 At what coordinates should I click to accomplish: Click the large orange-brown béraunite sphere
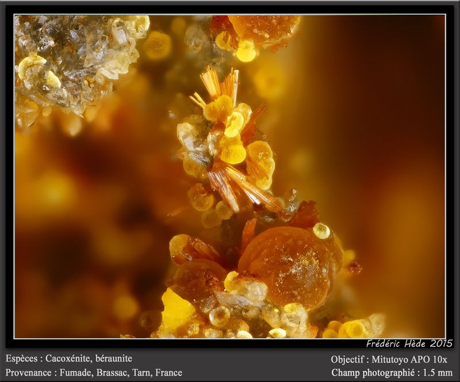[289, 268]
